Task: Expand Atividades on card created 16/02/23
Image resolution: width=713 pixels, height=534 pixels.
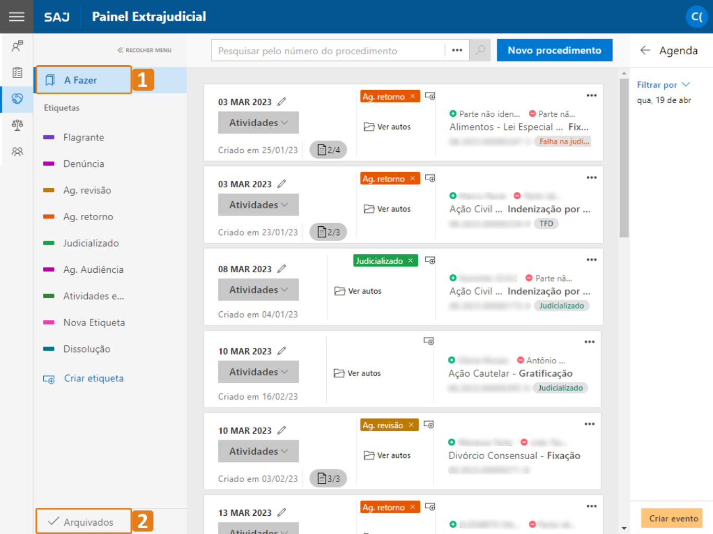Action: (258, 372)
